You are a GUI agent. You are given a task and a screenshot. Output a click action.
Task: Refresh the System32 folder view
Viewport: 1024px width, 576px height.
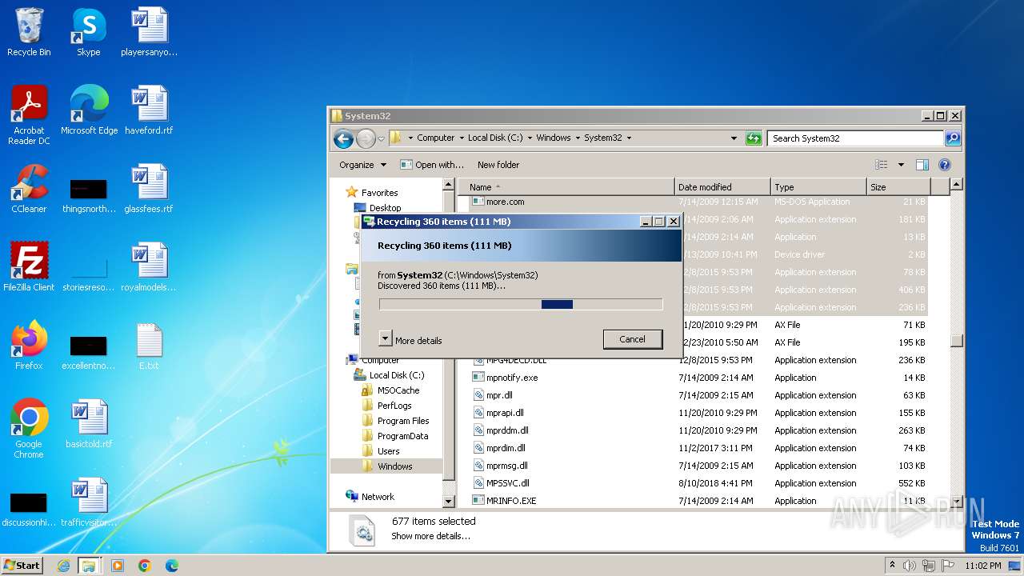pyautogui.click(x=754, y=138)
